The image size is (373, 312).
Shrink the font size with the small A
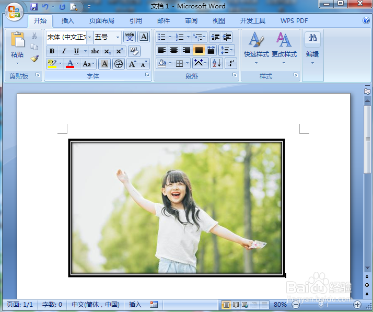coord(144,64)
